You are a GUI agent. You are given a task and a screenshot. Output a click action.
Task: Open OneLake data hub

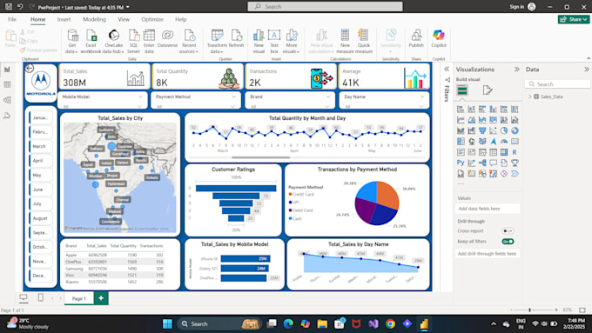point(113,42)
